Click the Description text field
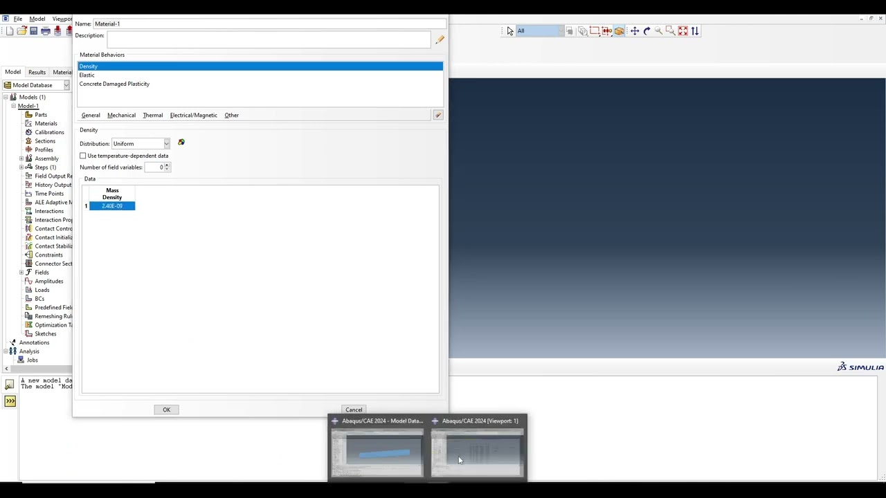This screenshot has width=886, height=498. (x=269, y=40)
